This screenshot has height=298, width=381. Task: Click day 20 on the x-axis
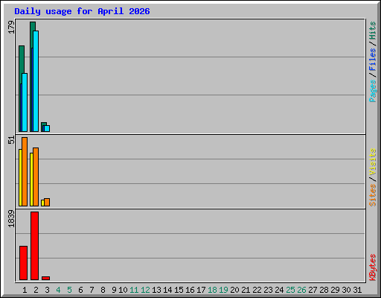(x=234, y=290)
